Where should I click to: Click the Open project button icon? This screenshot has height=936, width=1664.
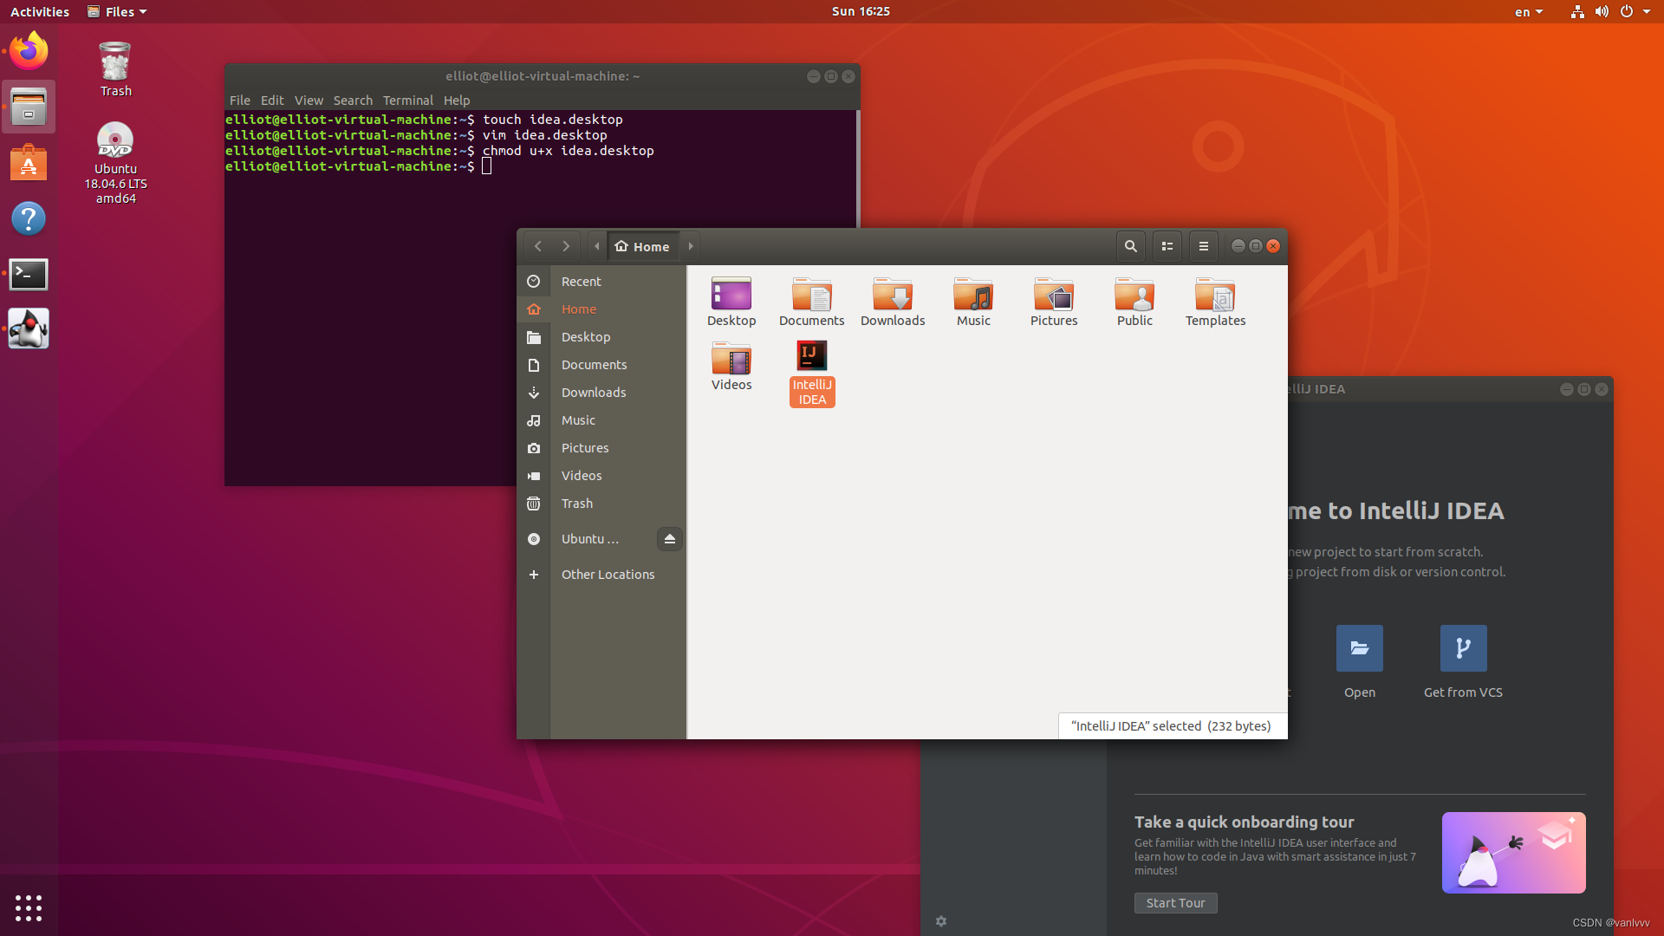[x=1359, y=648]
